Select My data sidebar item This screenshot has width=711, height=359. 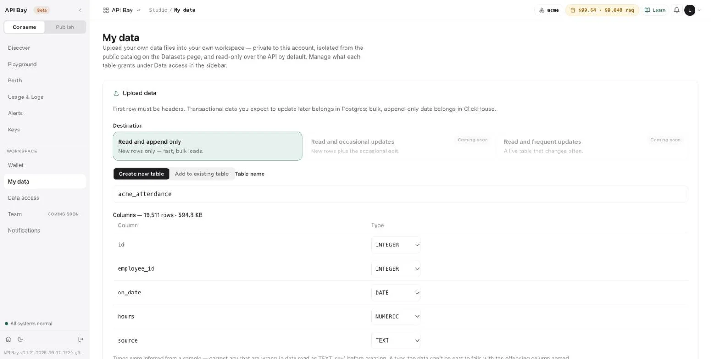click(x=44, y=182)
